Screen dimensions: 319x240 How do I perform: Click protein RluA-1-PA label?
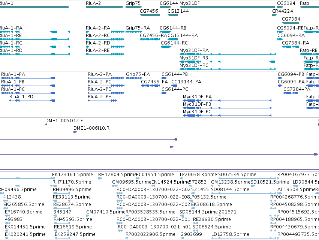point(13,74)
